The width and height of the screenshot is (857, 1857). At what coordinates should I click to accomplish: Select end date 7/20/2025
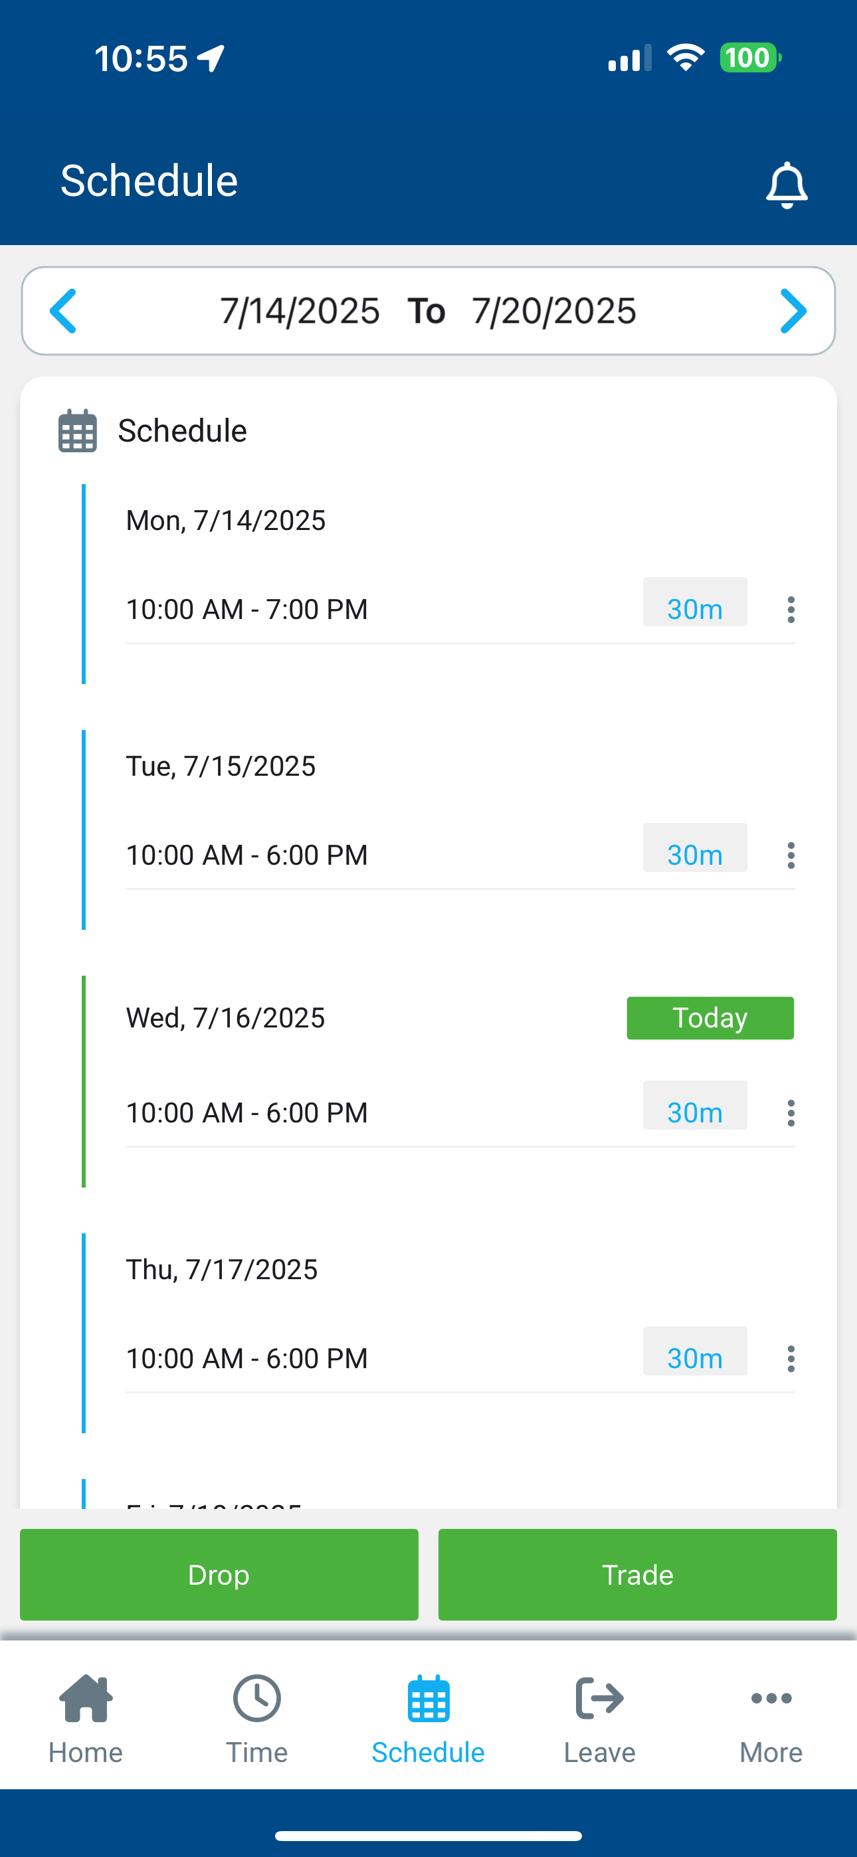(554, 311)
